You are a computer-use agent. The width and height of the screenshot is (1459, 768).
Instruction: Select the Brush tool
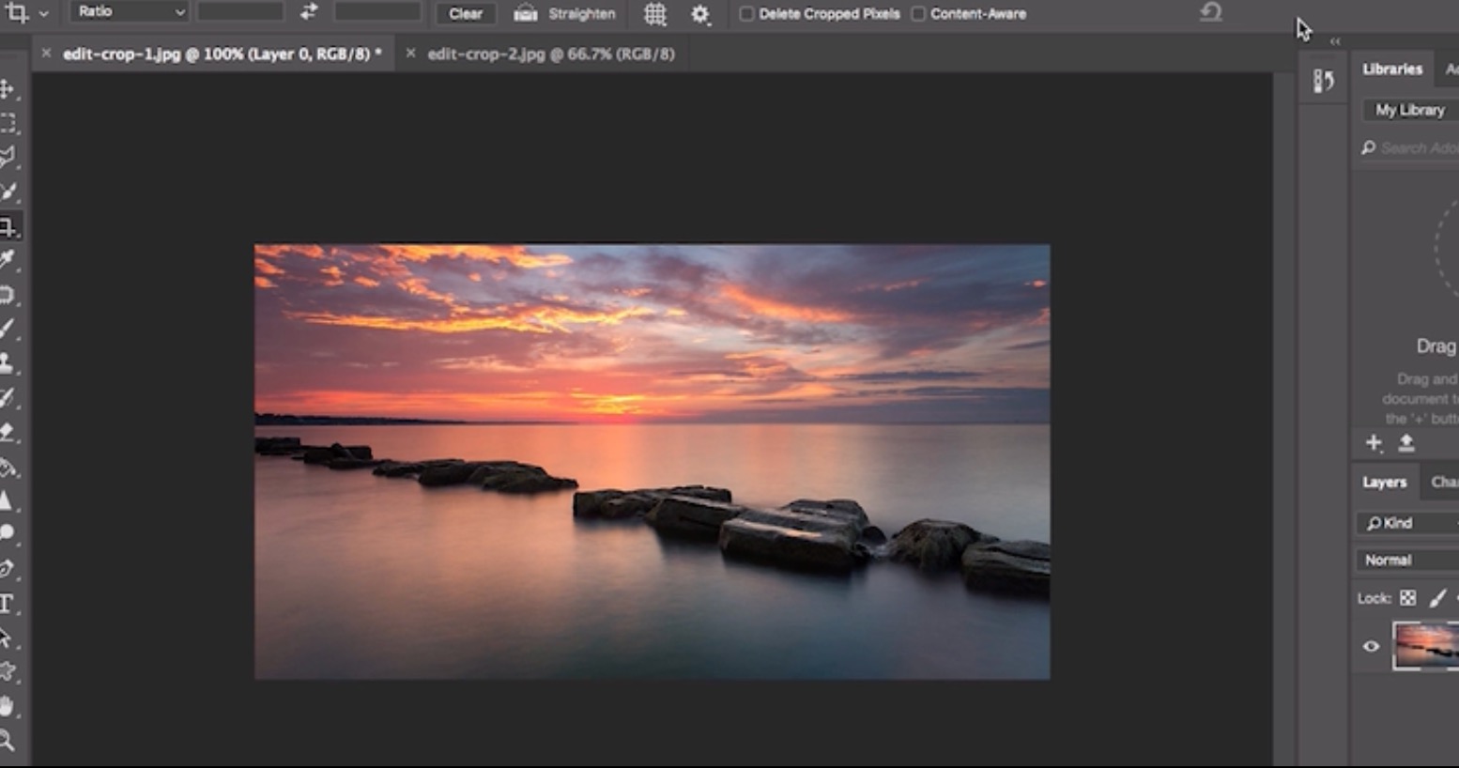coord(7,329)
